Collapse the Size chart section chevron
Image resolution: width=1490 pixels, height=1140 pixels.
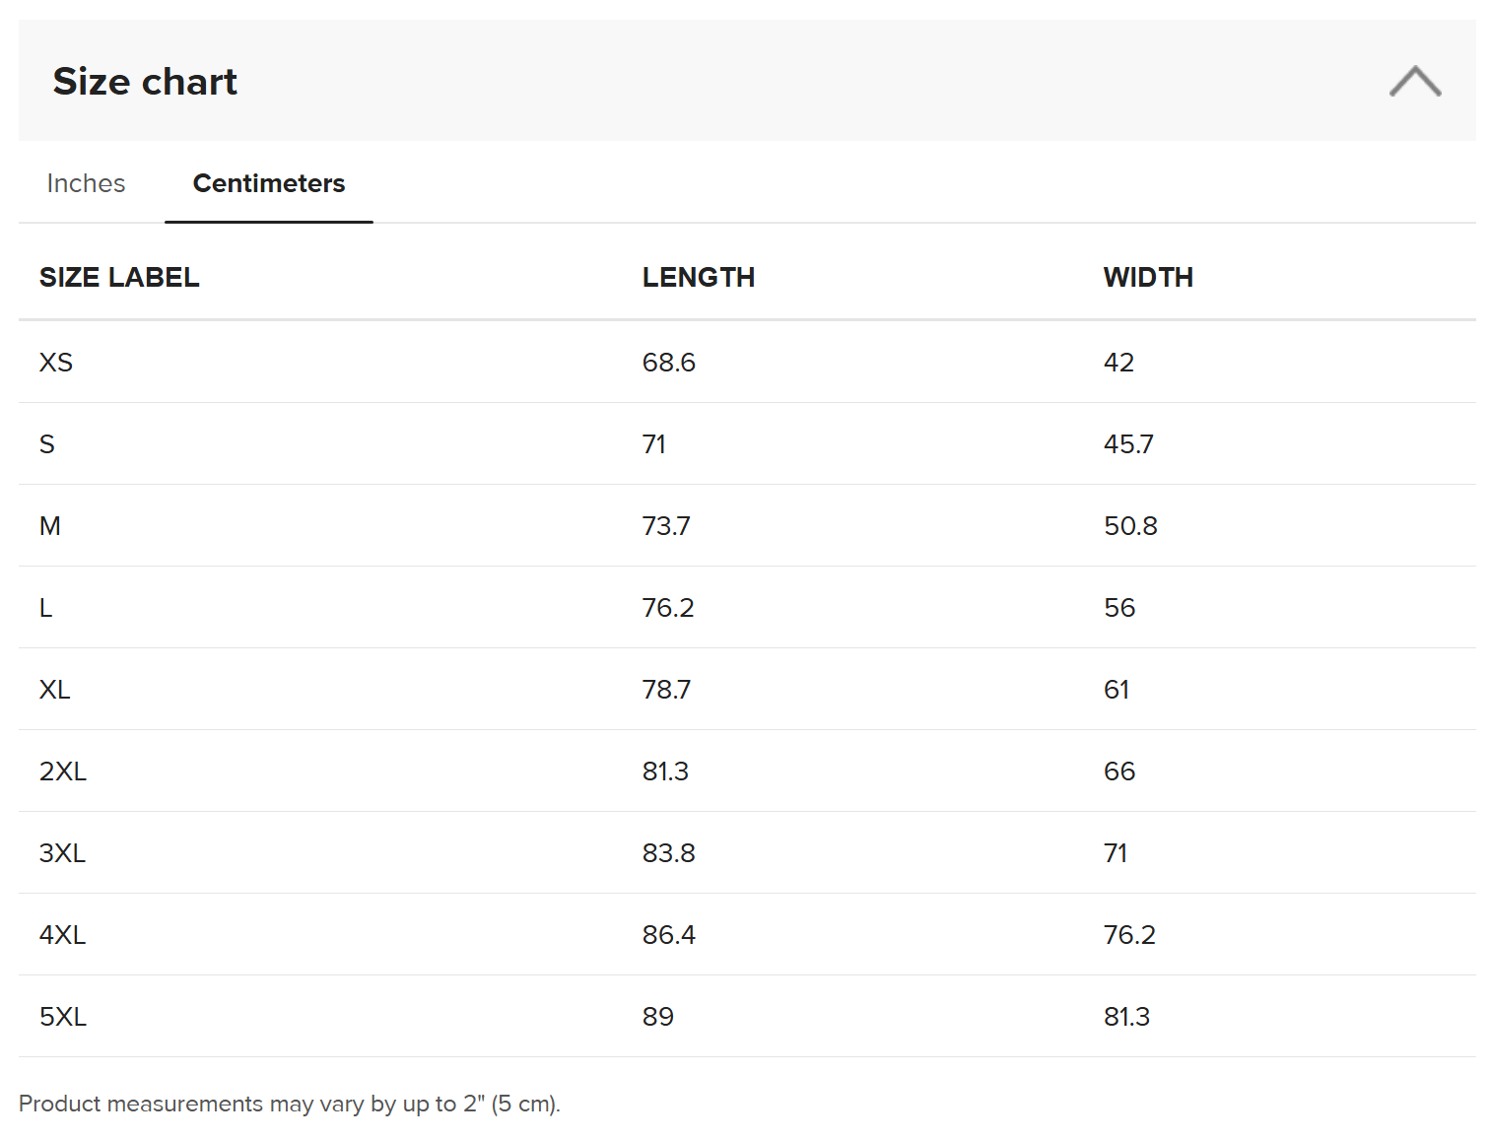[x=1414, y=82]
